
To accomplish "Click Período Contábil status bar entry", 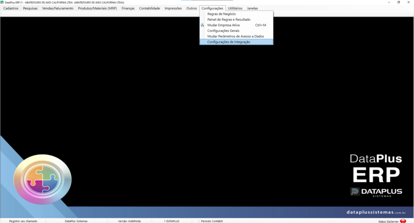I will (x=212, y=221).
